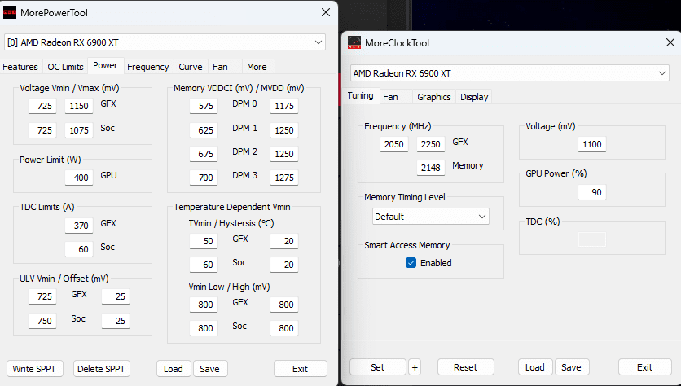Switch to the Features tab

pos(20,67)
